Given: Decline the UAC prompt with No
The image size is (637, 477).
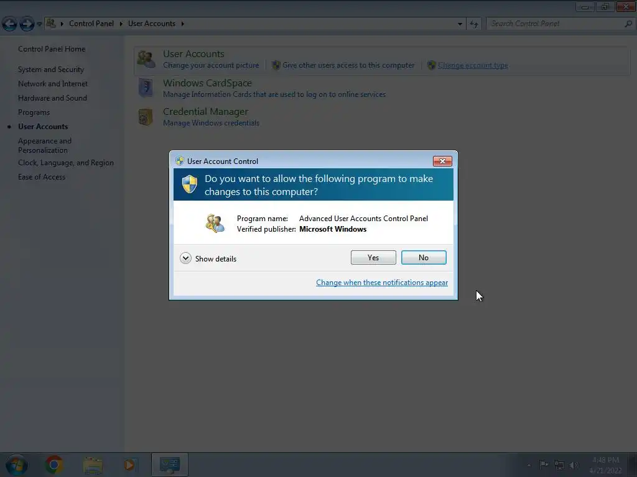Looking at the screenshot, I should click(x=423, y=258).
